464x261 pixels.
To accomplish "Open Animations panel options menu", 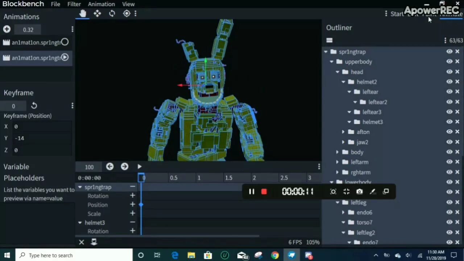I will click(x=72, y=29).
